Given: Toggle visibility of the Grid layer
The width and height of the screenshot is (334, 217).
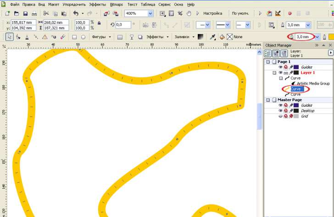Looking at the screenshot, I should point(280,116).
